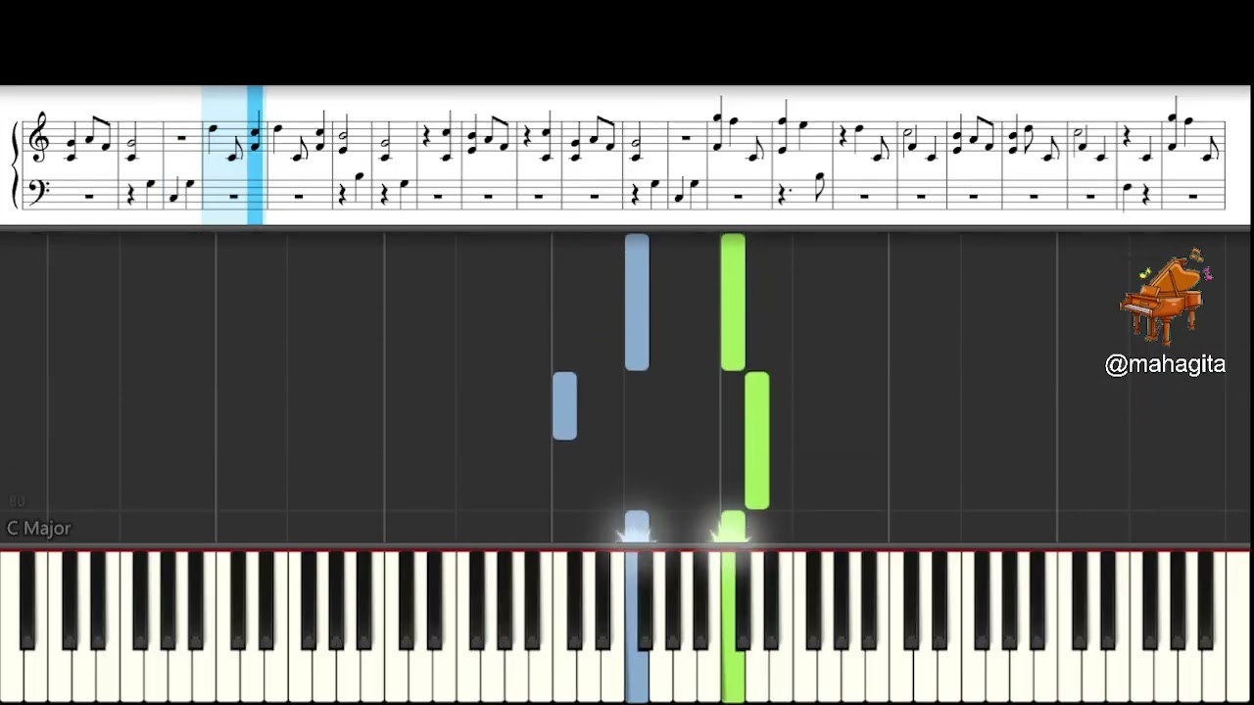Open the @mahagita channel handle

coord(1165,364)
